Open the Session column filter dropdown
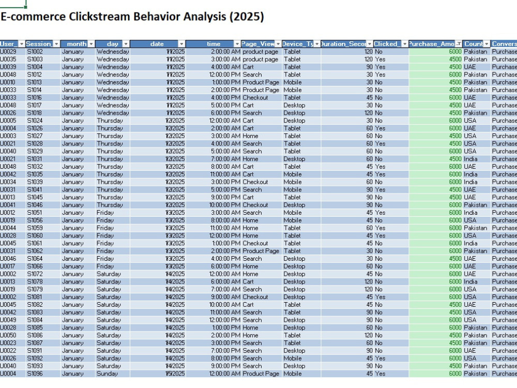The width and height of the screenshot is (517, 388). 56,44
